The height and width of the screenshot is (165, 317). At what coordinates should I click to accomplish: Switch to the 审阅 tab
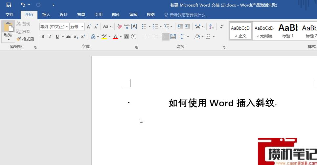coord(133,15)
